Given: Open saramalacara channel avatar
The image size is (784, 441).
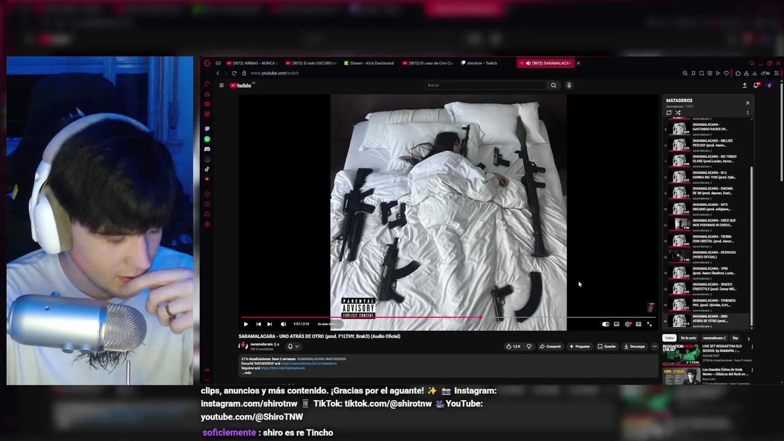Looking at the screenshot, I should tap(243, 346).
